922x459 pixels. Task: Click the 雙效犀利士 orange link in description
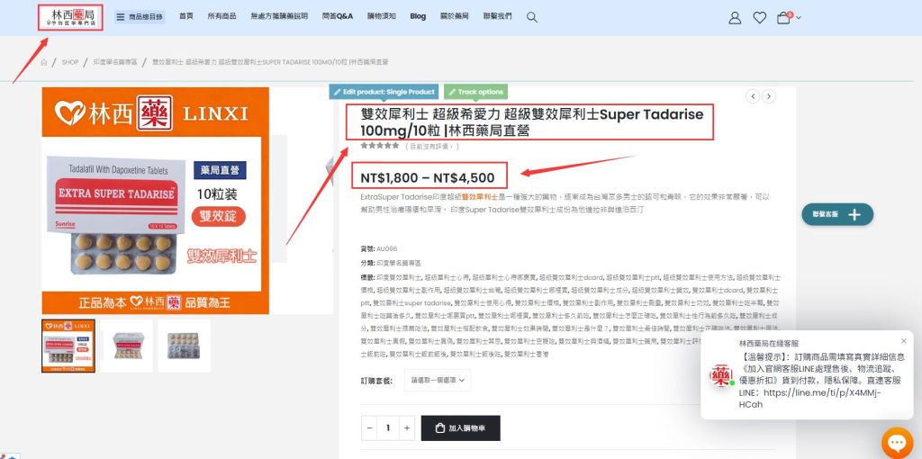480,197
